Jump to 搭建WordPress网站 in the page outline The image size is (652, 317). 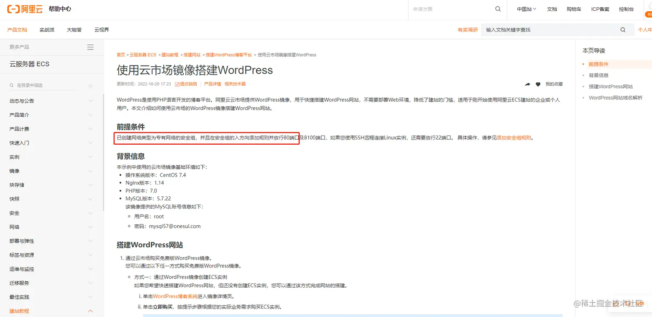[611, 87]
